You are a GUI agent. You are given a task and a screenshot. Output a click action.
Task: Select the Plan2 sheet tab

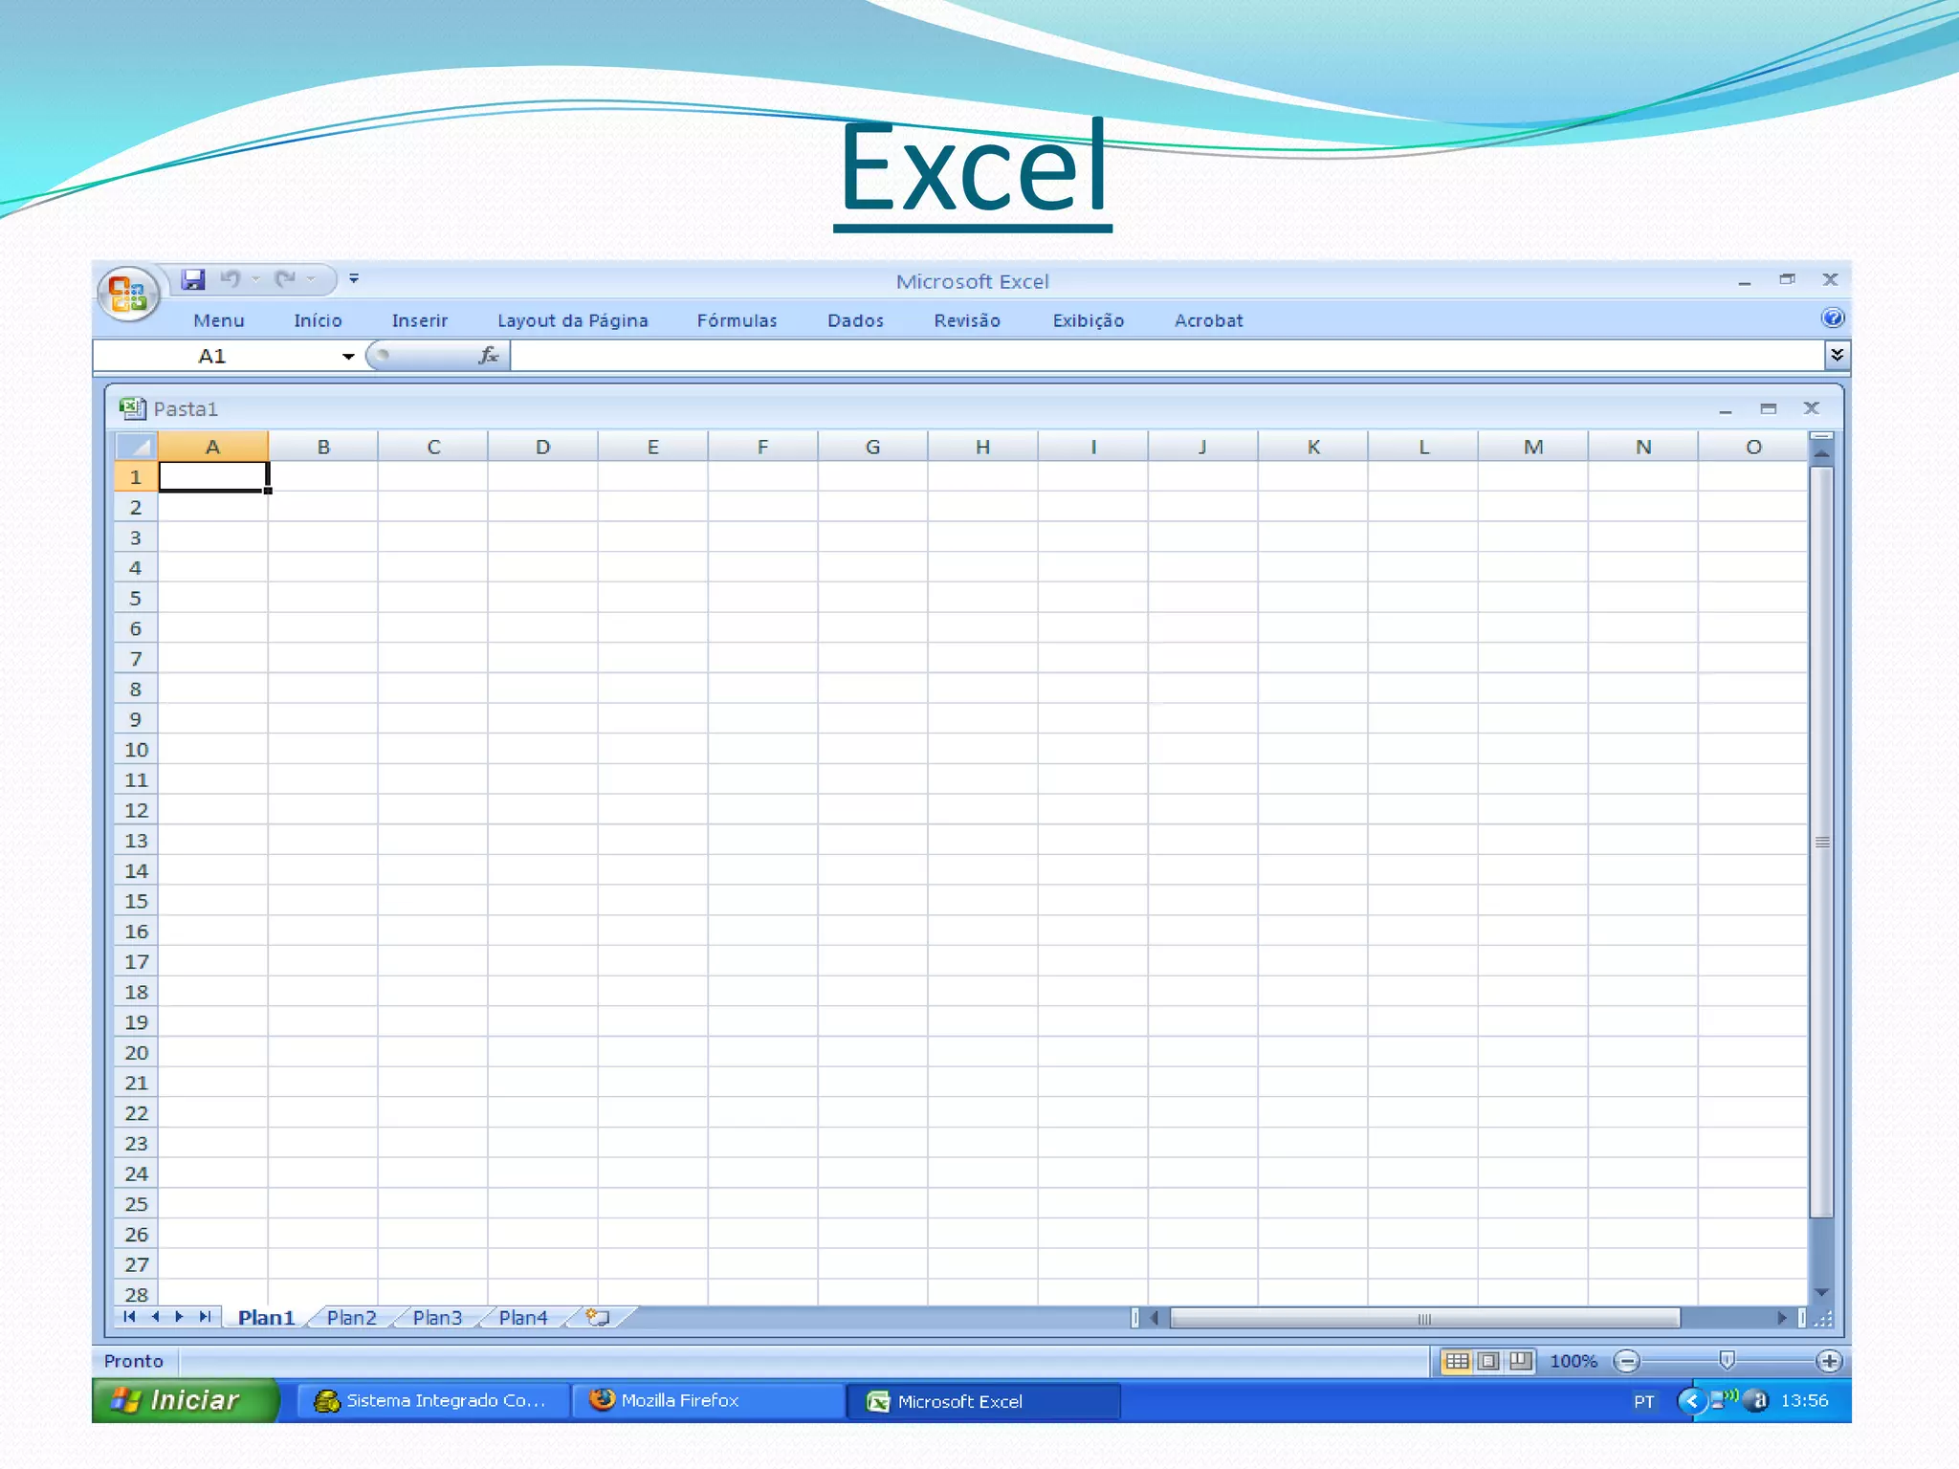(351, 1318)
